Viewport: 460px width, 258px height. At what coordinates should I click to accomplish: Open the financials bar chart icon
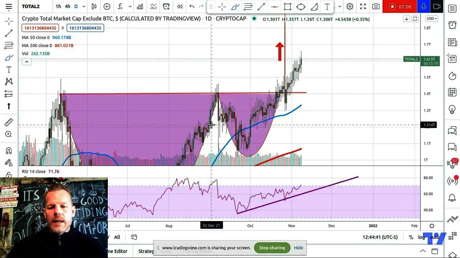coord(140,6)
